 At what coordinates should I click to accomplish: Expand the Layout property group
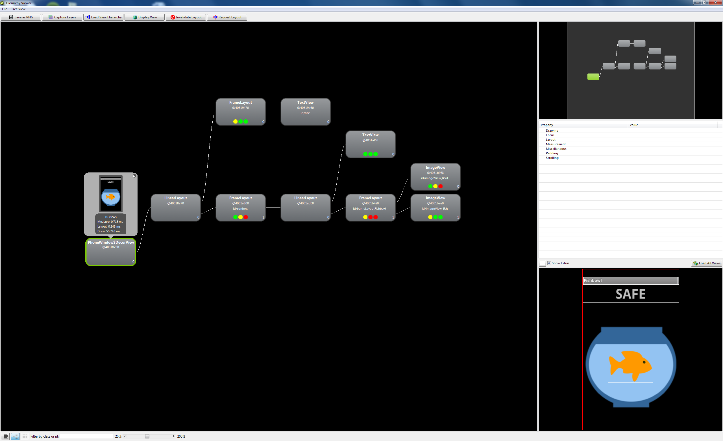[x=550, y=140]
